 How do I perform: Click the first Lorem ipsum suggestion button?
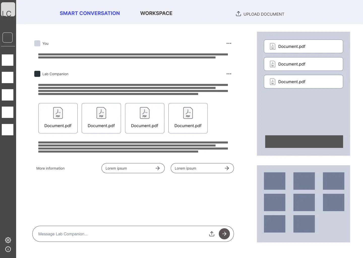133,168
